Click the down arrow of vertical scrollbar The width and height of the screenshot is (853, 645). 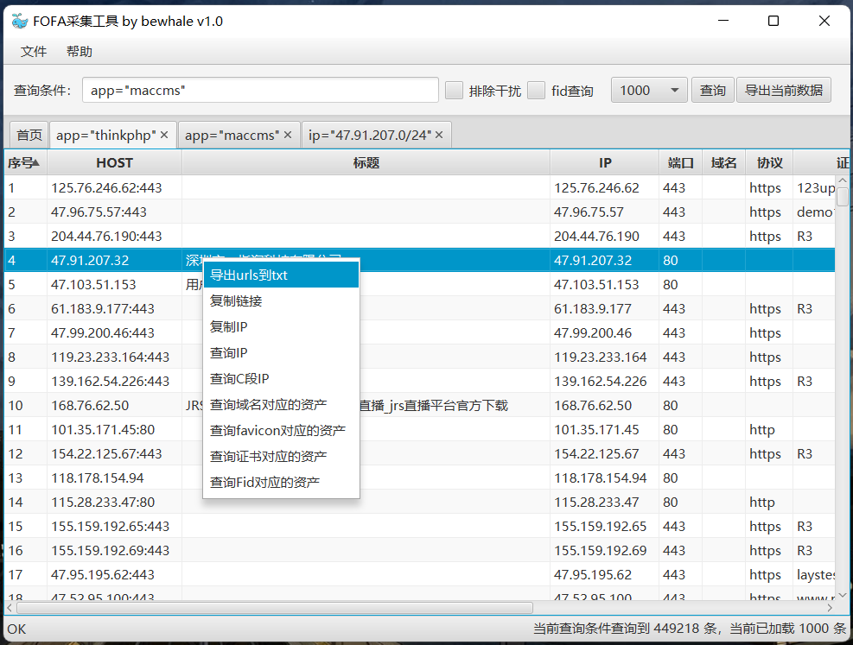842,594
